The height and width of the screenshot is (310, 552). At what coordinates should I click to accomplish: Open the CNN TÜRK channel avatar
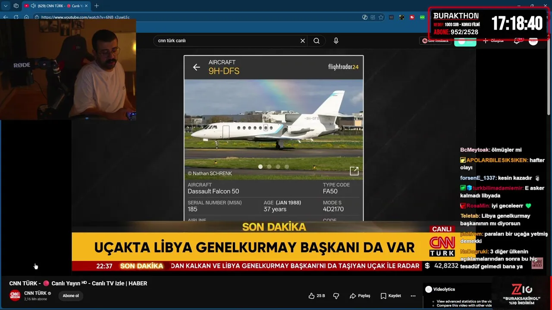coord(15,295)
